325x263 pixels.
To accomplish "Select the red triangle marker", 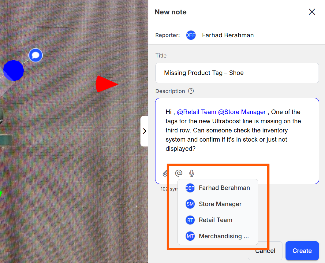I will pyautogui.click(x=105, y=84).
